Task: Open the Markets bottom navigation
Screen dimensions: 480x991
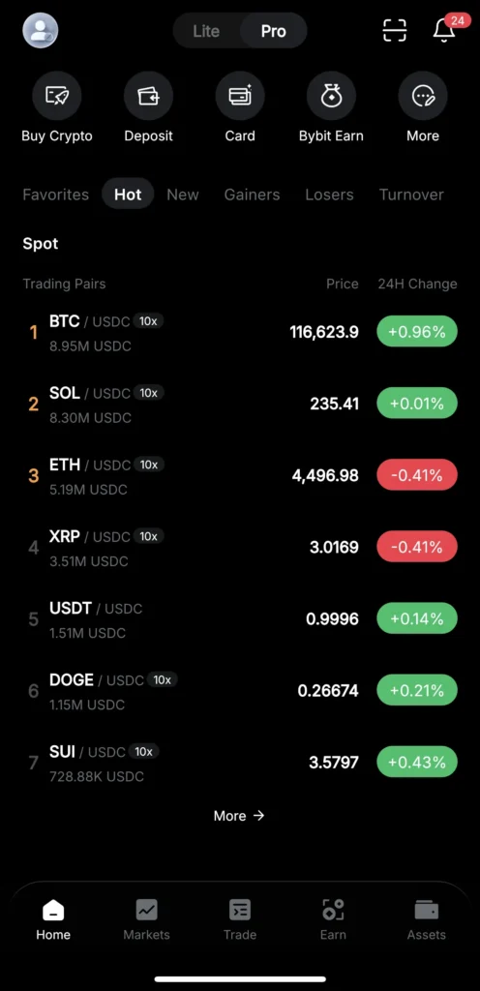Action: (146, 919)
